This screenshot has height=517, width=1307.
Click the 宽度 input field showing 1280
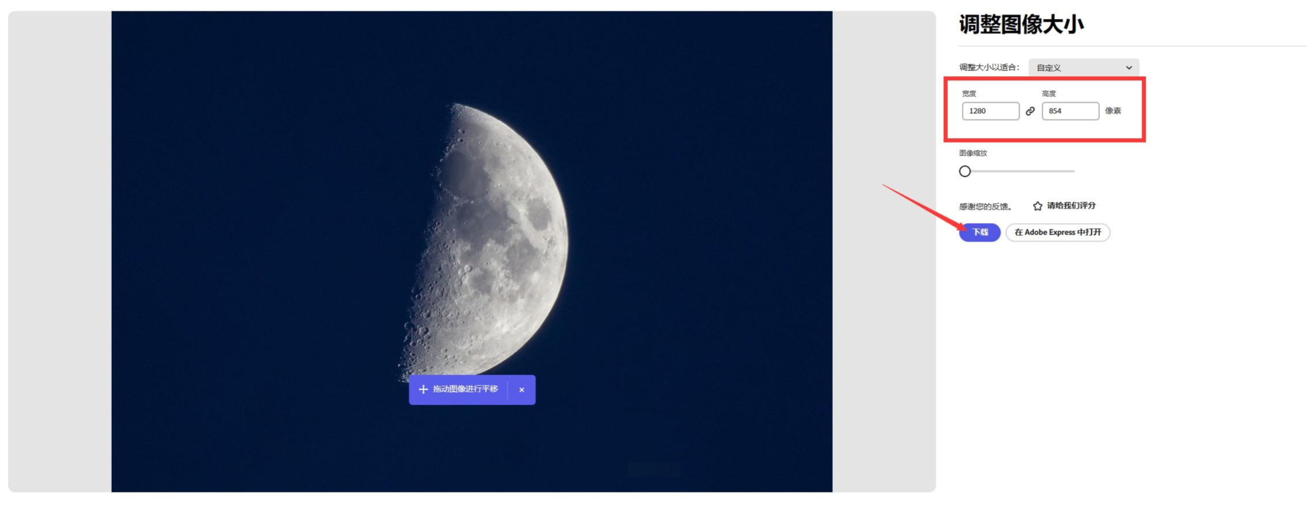[x=990, y=111]
